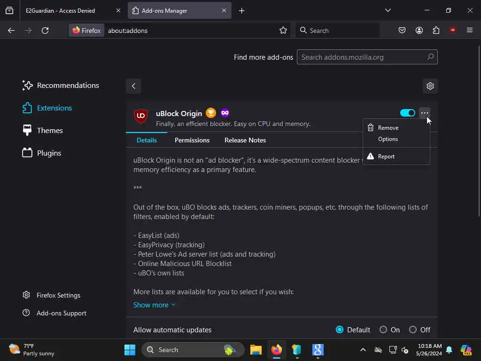The width and height of the screenshot is (481, 361).
Task: Open the notification bell in system tray
Action: coord(449,350)
